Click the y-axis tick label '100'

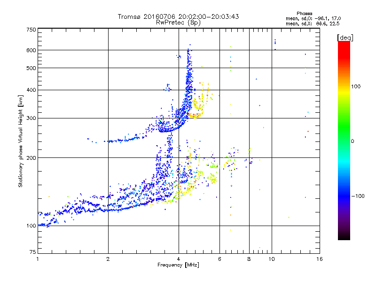point(31,226)
